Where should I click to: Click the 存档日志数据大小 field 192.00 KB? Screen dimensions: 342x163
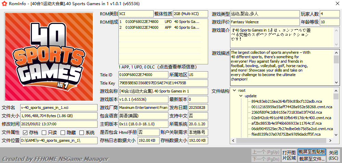(x=149, y=140)
